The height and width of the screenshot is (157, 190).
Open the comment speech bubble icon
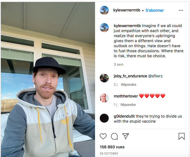114,136
